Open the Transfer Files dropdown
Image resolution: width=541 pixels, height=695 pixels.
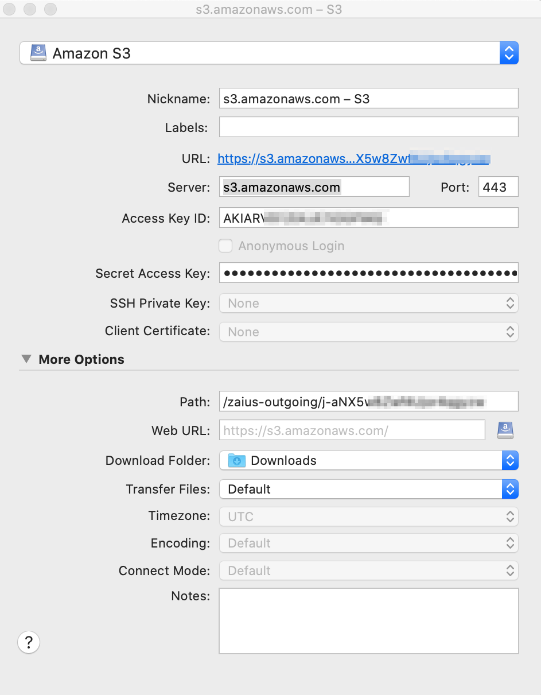[x=368, y=489]
